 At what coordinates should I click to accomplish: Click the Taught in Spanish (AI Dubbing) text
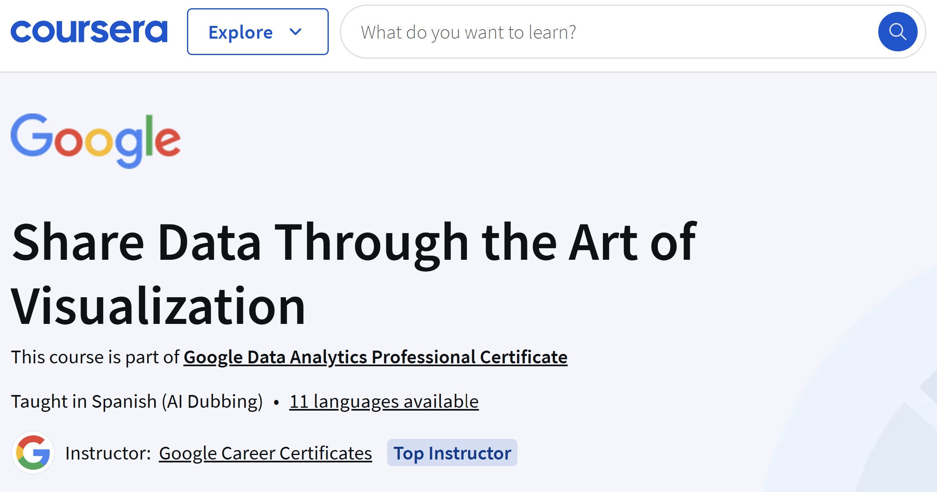pos(137,401)
